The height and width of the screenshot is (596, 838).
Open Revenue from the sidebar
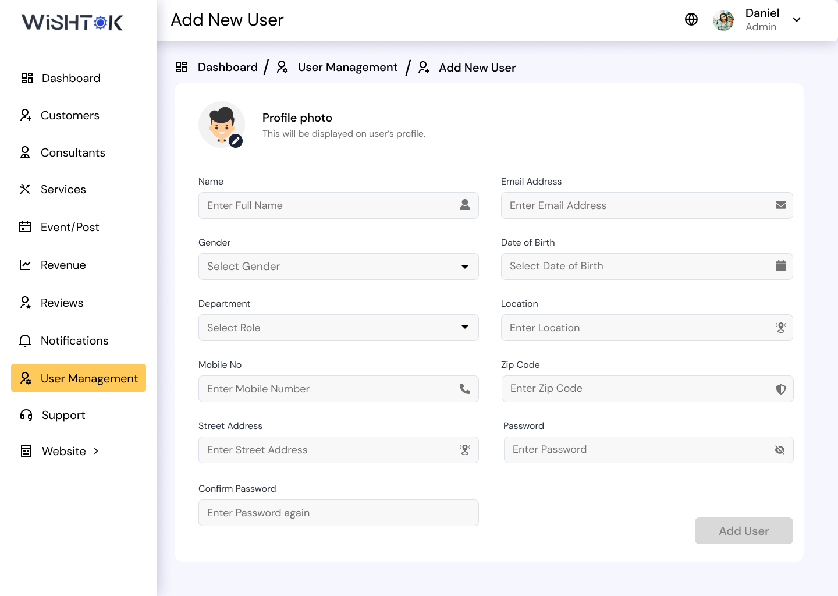[x=63, y=265]
